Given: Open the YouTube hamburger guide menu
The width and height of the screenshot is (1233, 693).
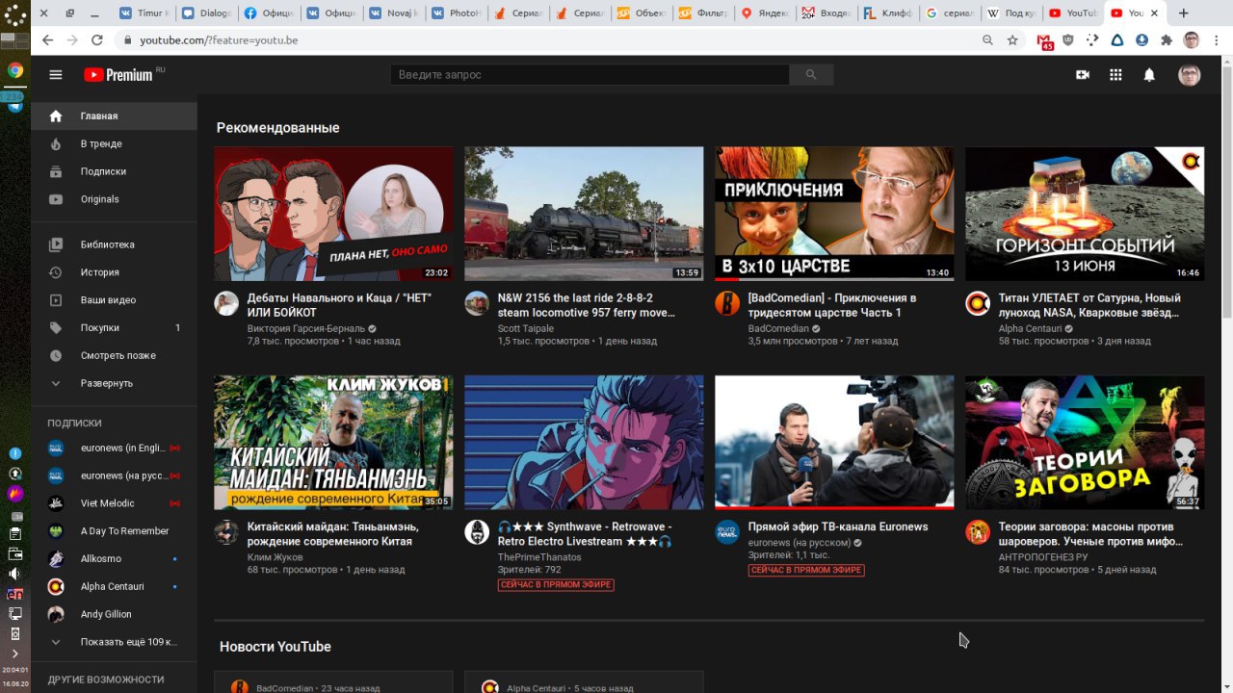Looking at the screenshot, I should point(56,75).
